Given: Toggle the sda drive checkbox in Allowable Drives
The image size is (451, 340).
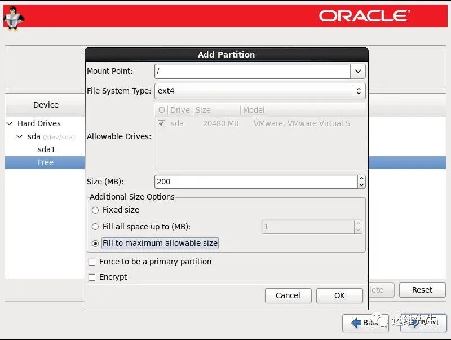Looking at the screenshot, I should (162, 124).
